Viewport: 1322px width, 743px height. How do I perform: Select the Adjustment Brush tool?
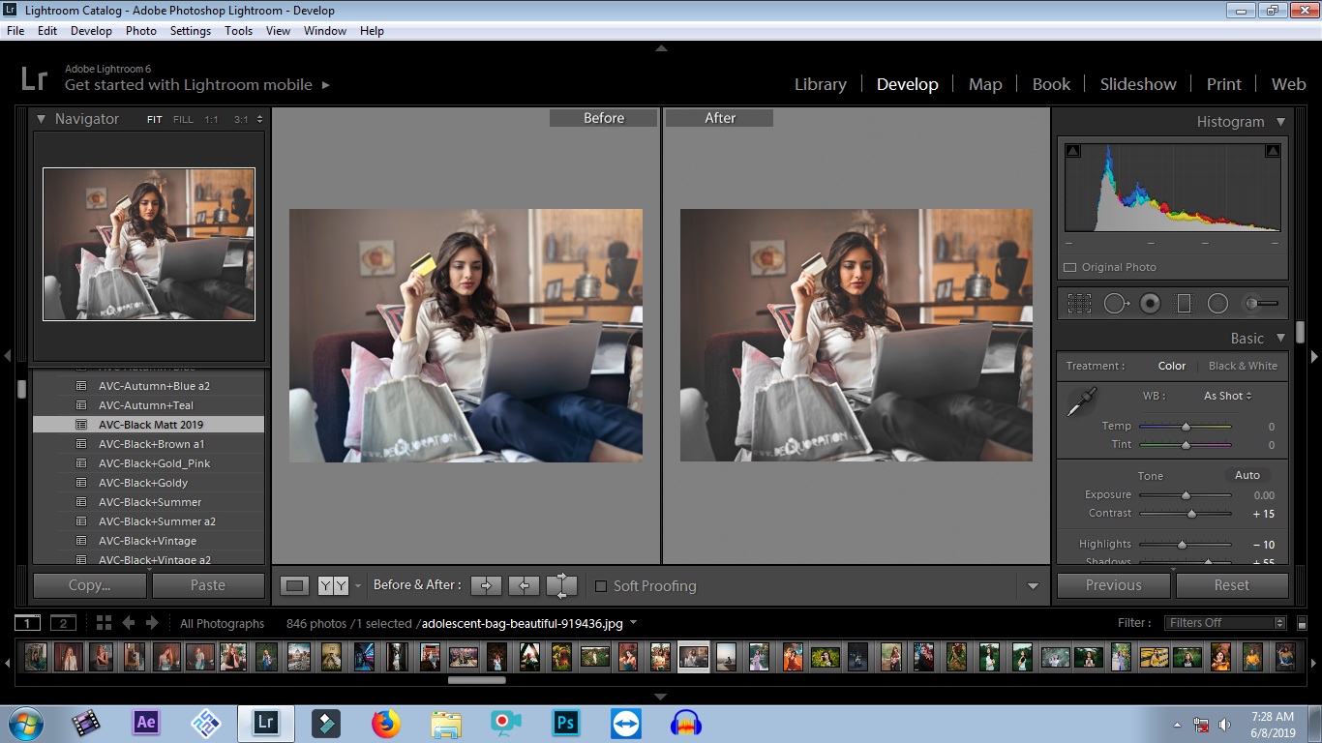pos(1261,304)
